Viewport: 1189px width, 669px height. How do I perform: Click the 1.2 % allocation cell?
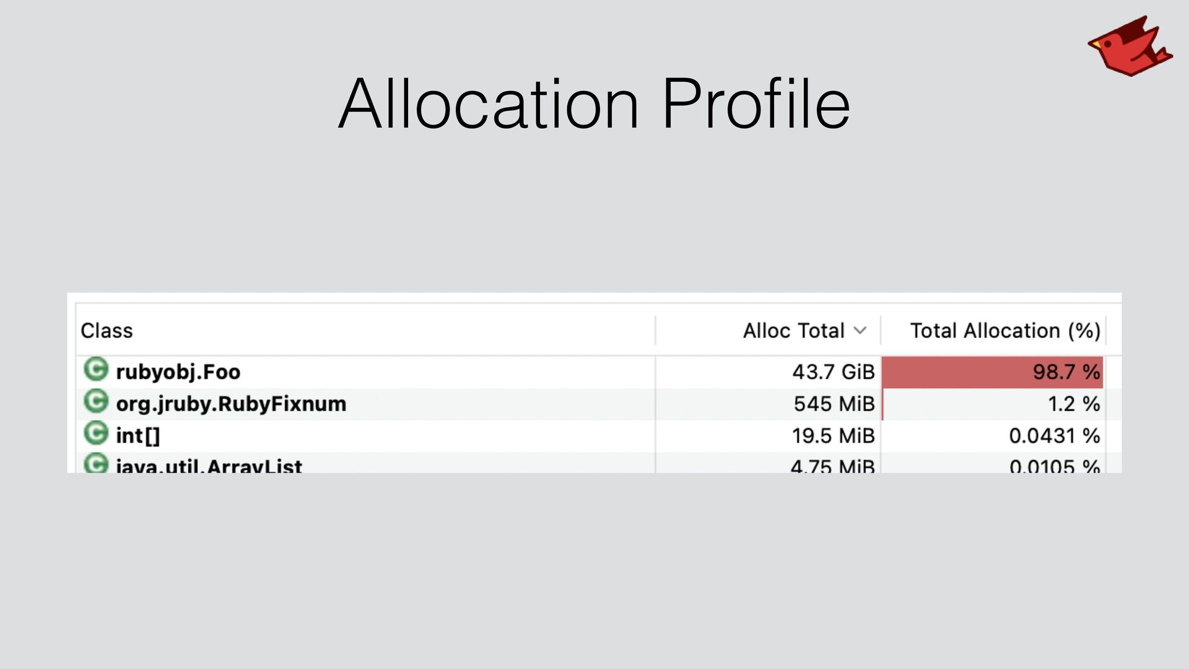click(x=1073, y=404)
